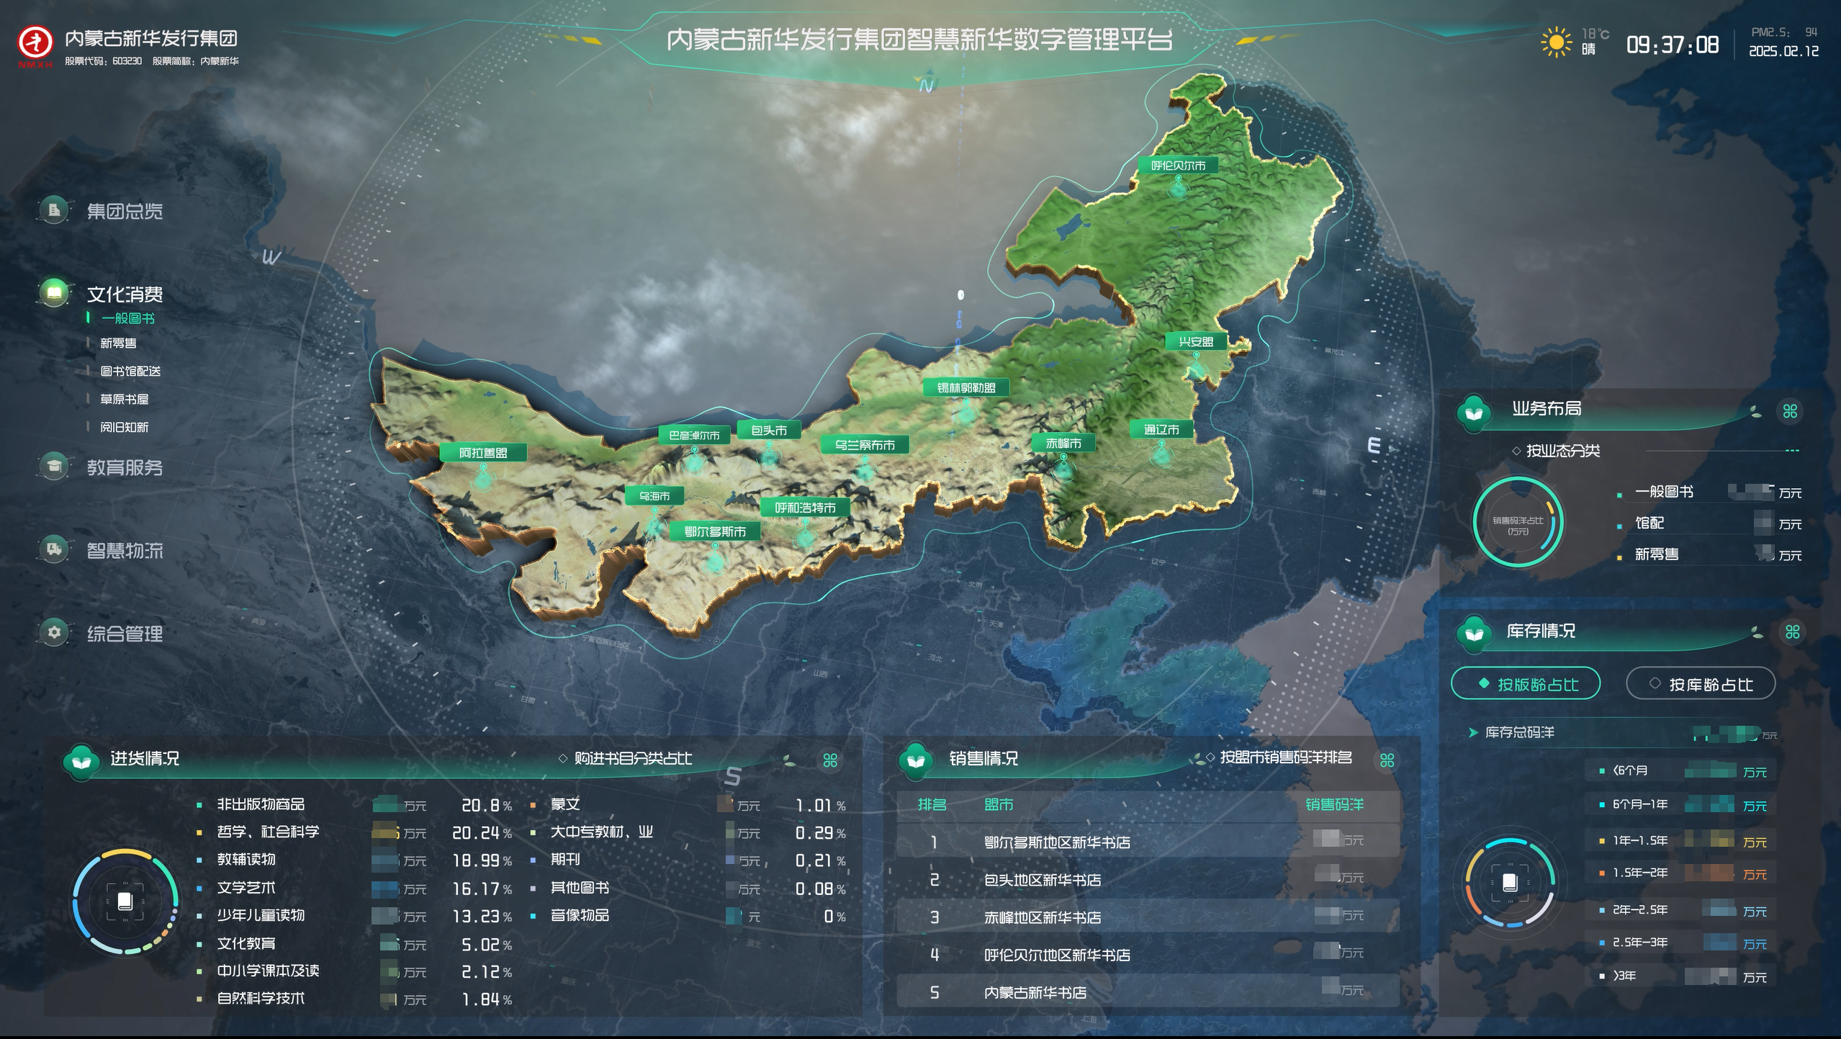Image resolution: width=1841 pixels, height=1039 pixels.
Task: Click the 进货情况 panel header icon
Action: pyautogui.click(x=81, y=761)
